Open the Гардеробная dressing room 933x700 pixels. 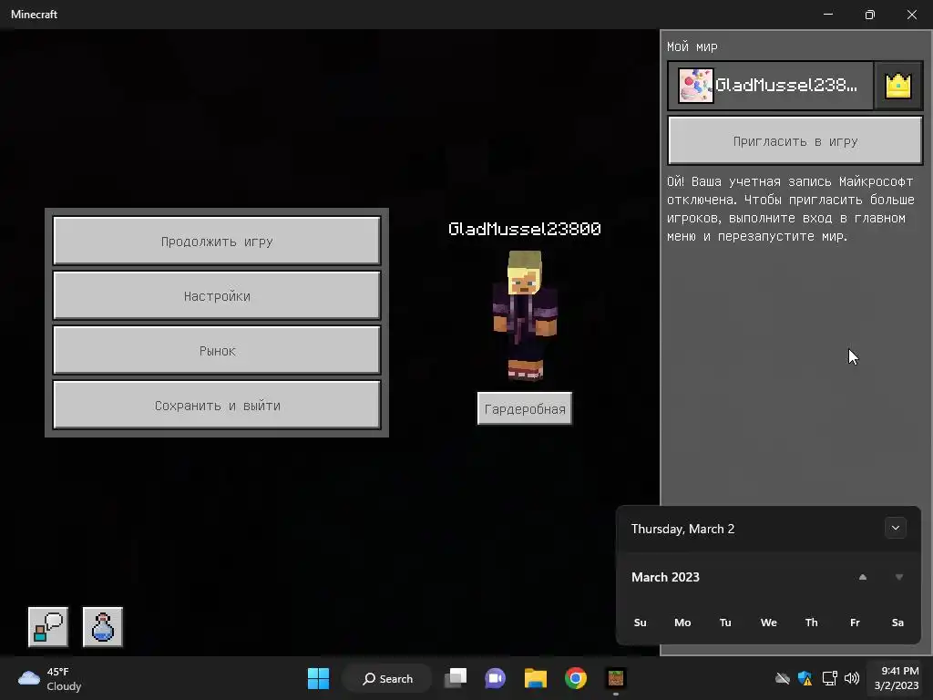point(524,408)
